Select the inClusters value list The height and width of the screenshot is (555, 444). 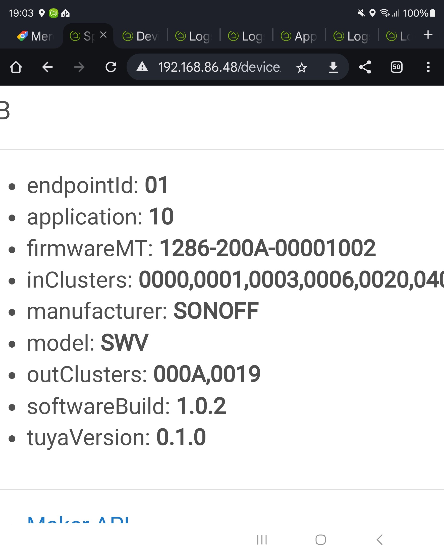coord(291,280)
